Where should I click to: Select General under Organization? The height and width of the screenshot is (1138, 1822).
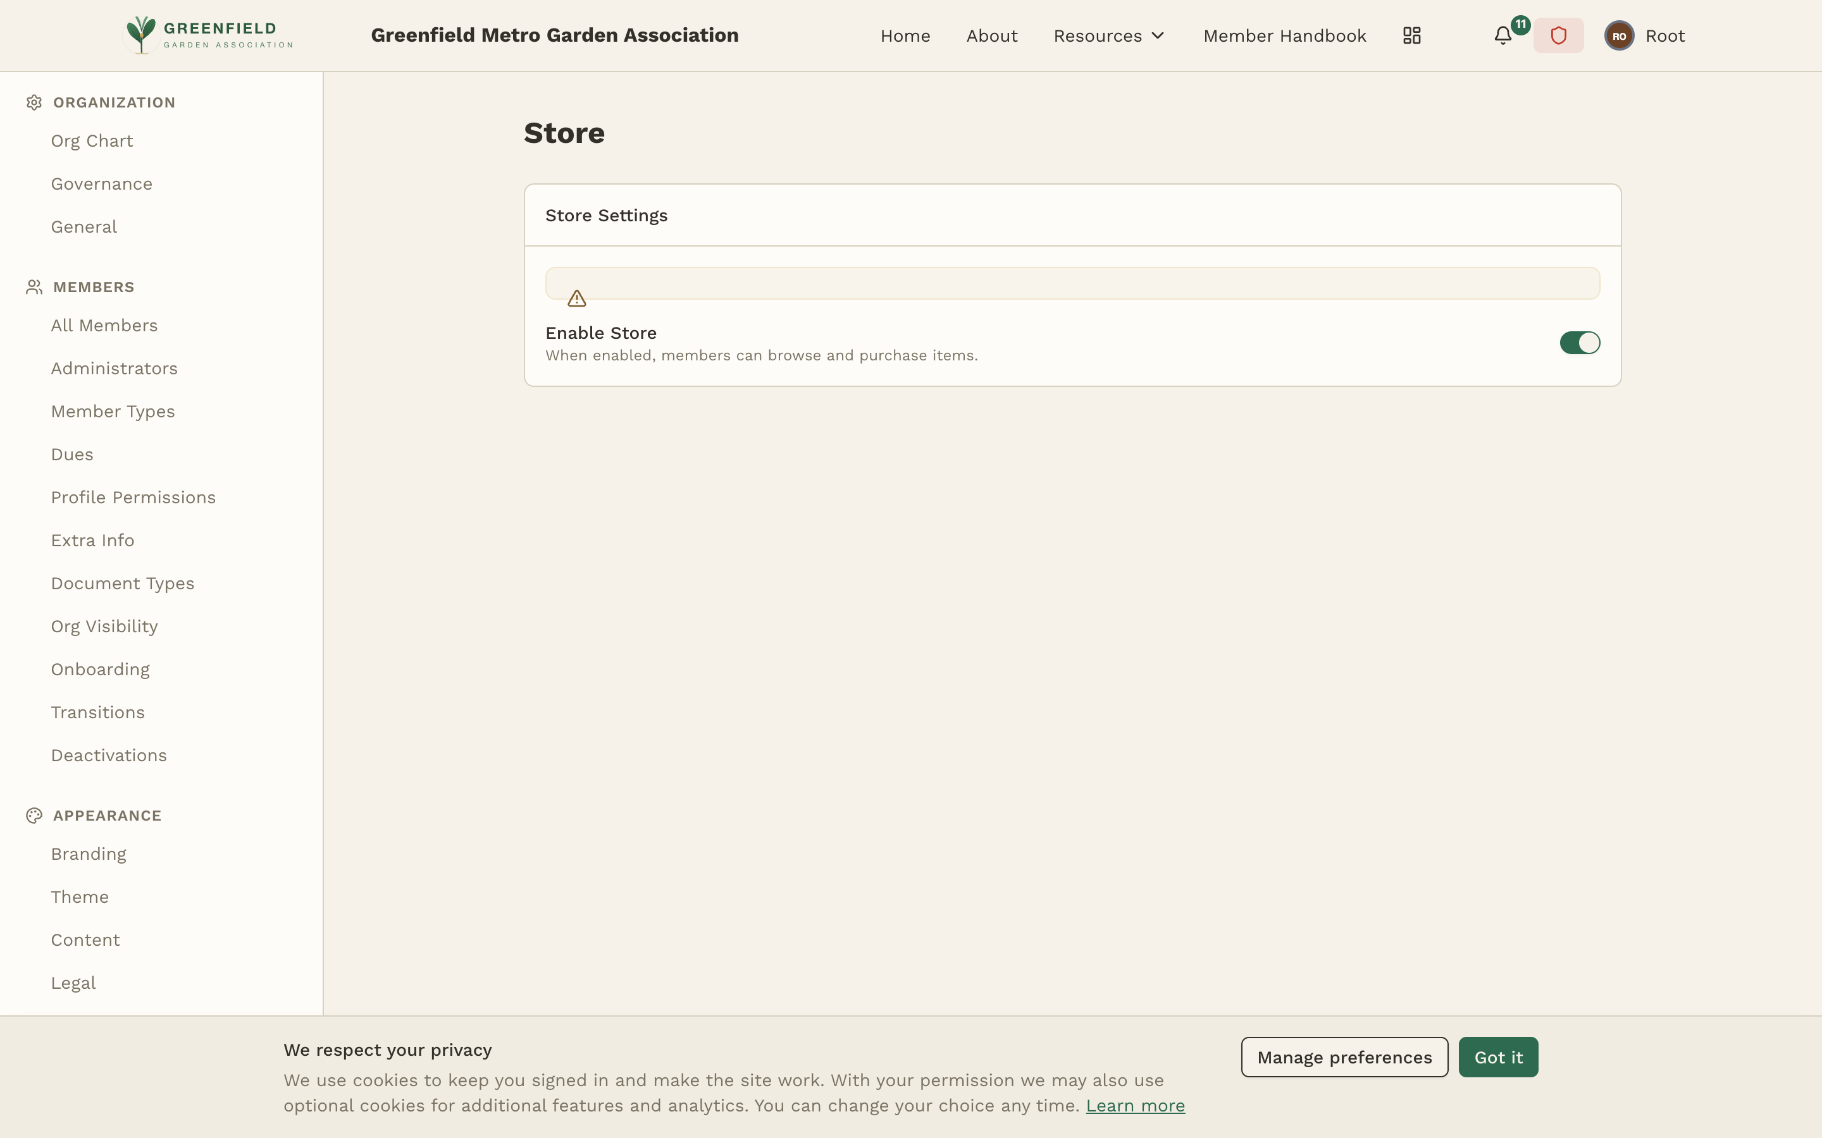point(84,226)
